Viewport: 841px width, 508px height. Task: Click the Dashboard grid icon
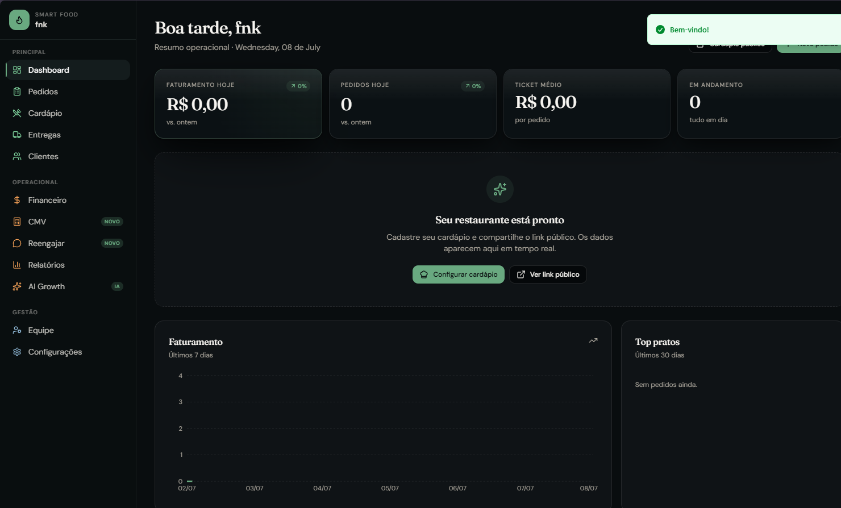[x=17, y=70]
